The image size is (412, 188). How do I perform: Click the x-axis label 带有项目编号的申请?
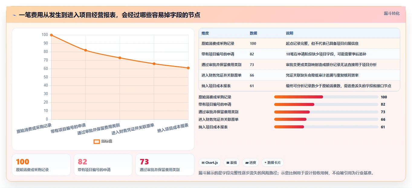coord(68,128)
